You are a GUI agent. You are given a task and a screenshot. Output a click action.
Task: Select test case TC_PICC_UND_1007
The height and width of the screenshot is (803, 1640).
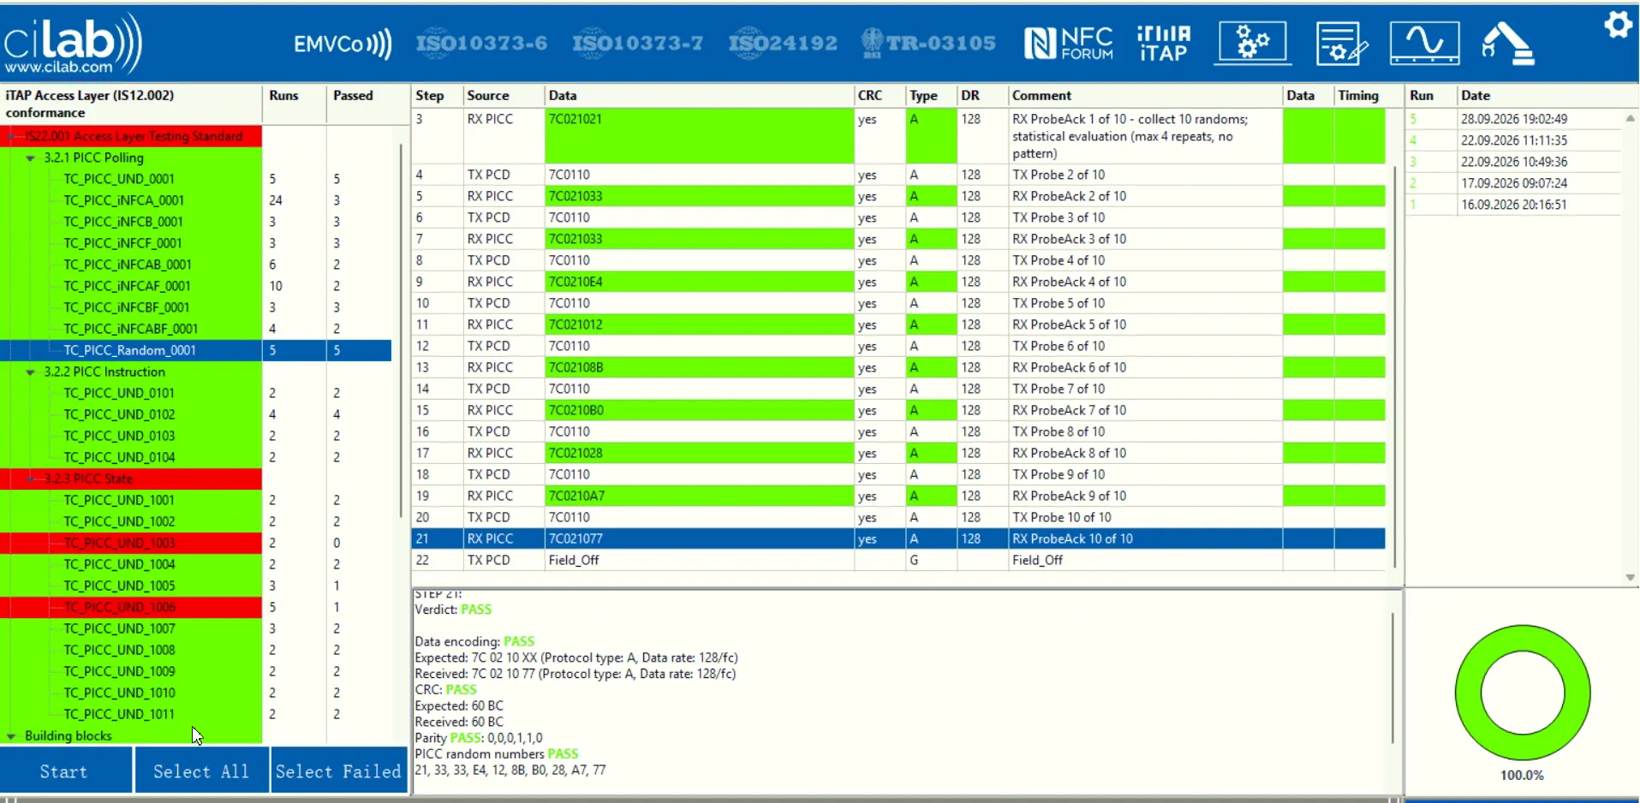(x=119, y=628)
